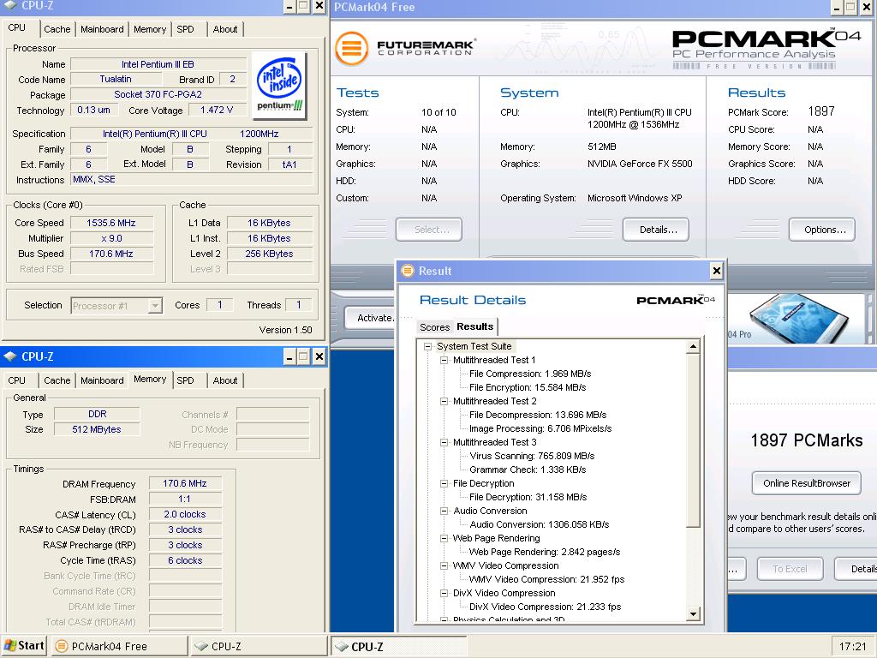Click the Activate button

click(x=370, y=318)
